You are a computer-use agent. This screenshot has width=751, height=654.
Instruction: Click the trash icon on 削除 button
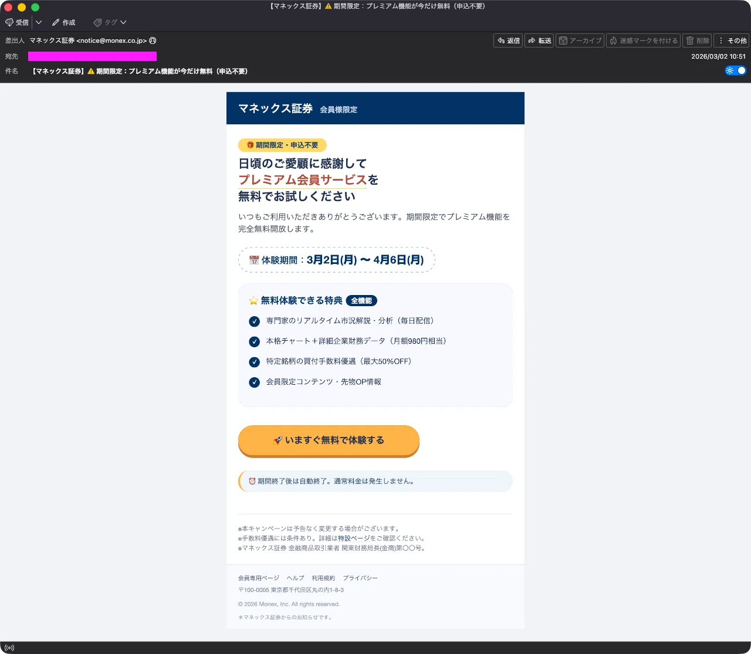coord(690,40)
